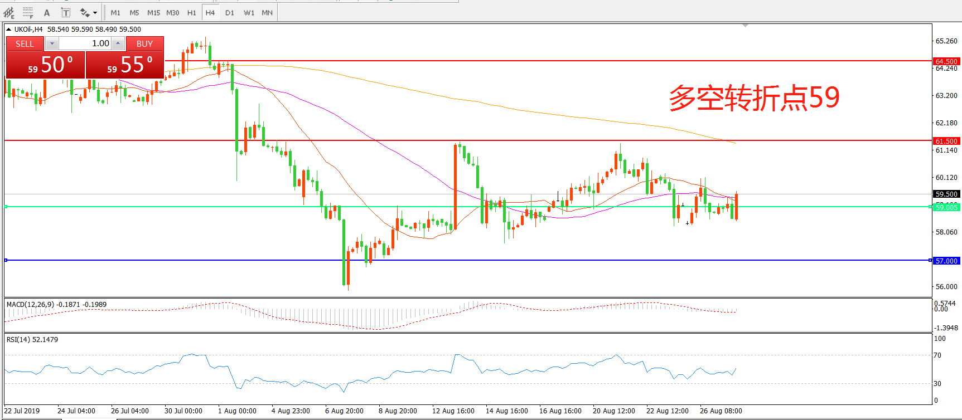Click the chart shift marker triangle at top
Image resolution: width=962 pixels, height=420 pixels.
[745, 26]
